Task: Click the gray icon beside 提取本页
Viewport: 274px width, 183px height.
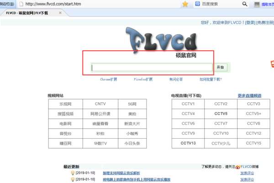Action: 257,5
